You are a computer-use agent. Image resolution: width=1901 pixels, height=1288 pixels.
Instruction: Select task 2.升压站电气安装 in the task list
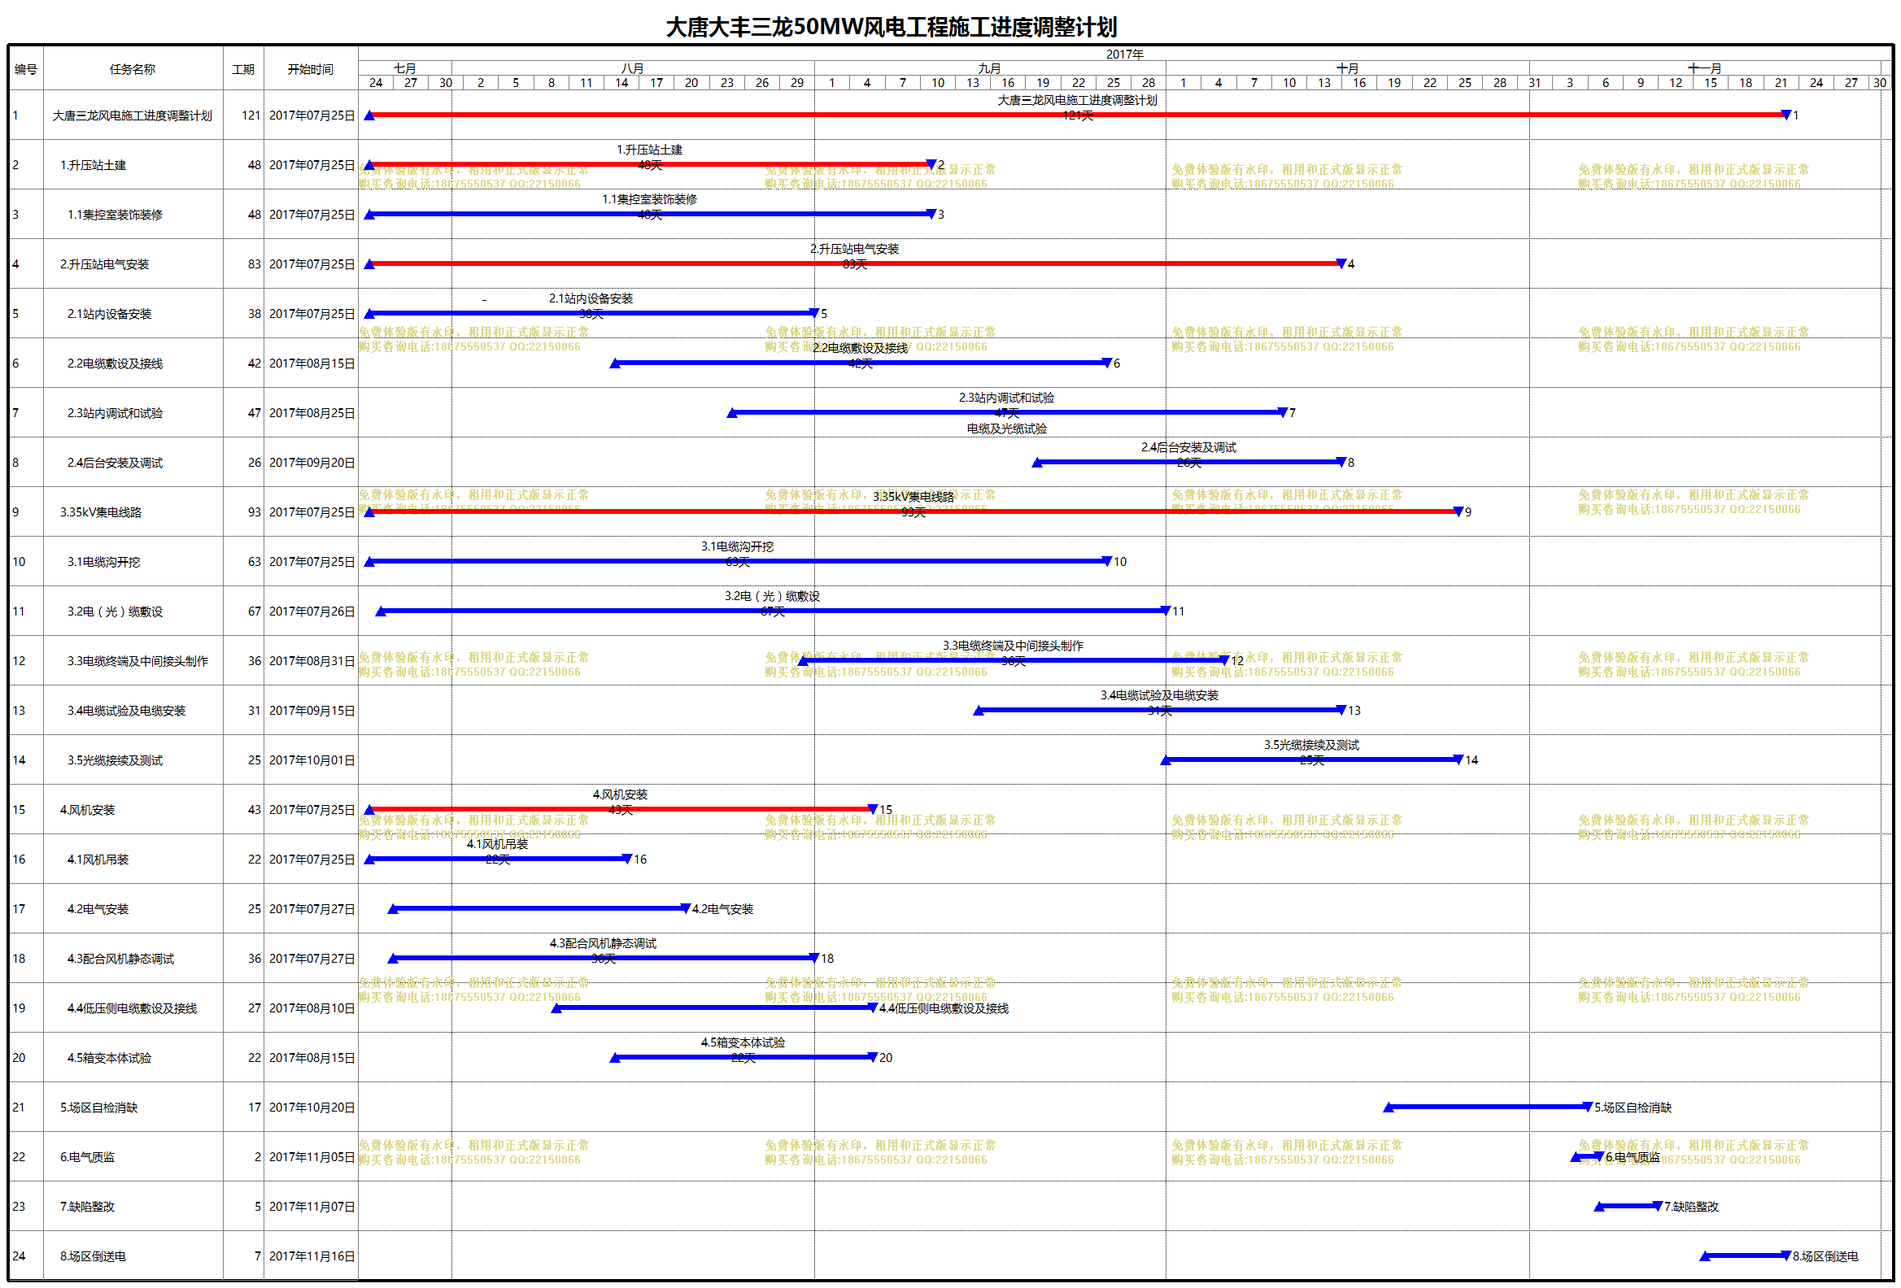[105, 264]
